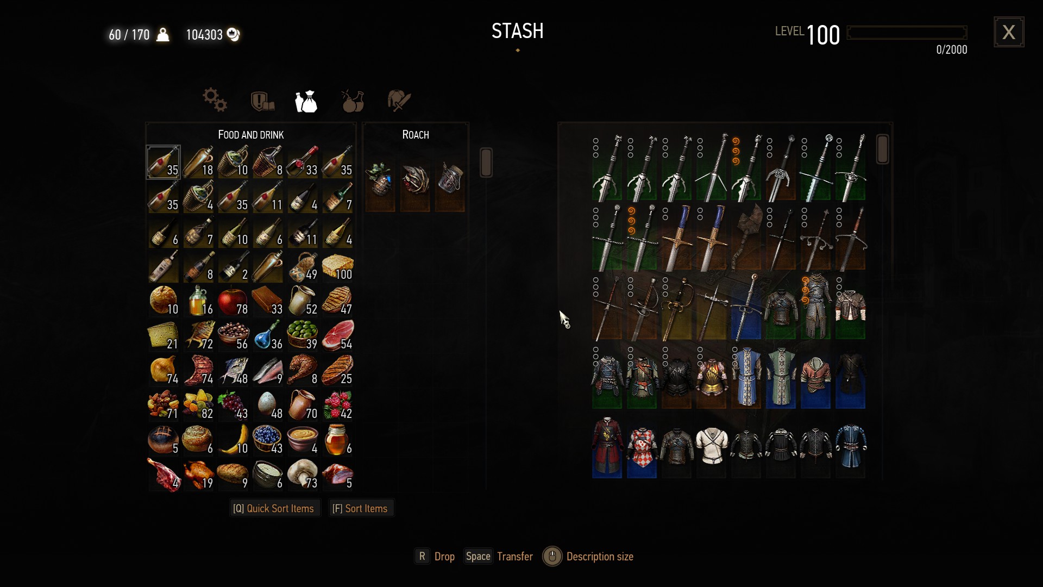The image size is (1043, 587).
Task: Pick the mushroom stack of 73
Action: [303, 474]
